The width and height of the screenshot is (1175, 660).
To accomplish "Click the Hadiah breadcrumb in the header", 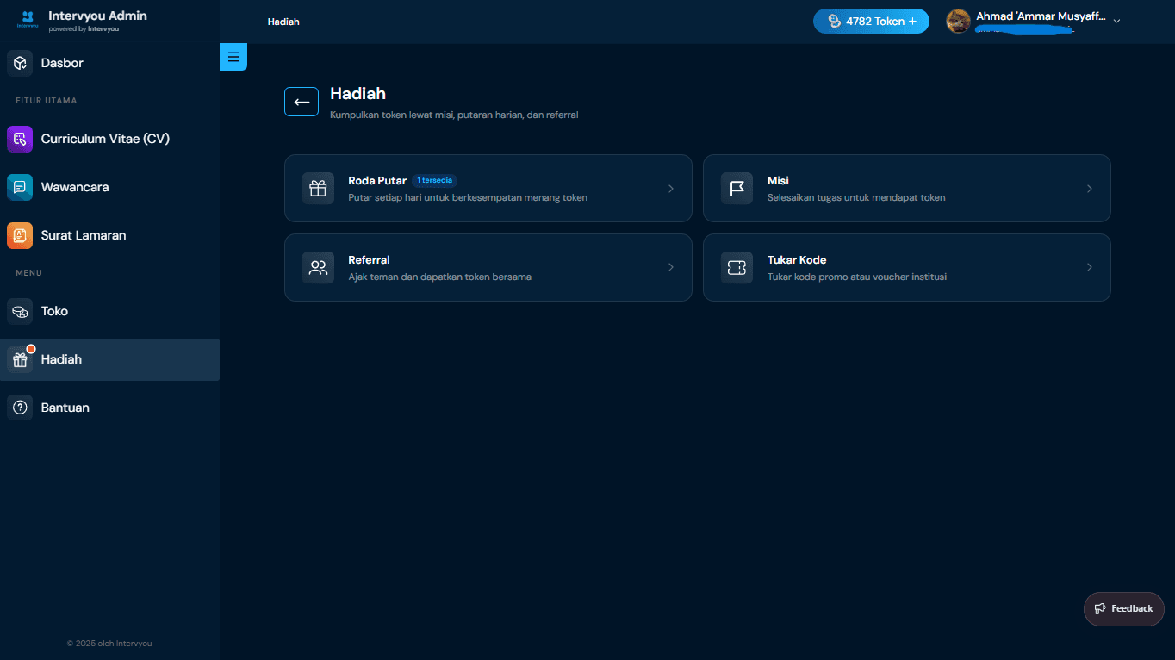I will click(283, 22).
